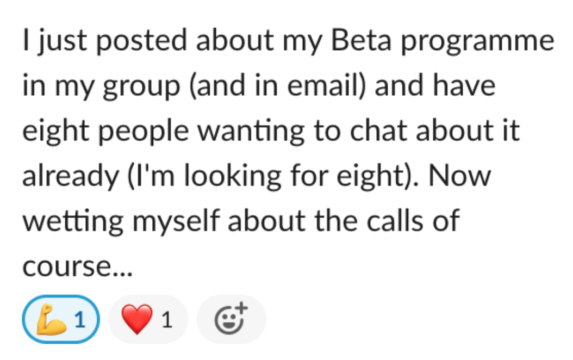Toggle the flexed biceps reaction

61,319
